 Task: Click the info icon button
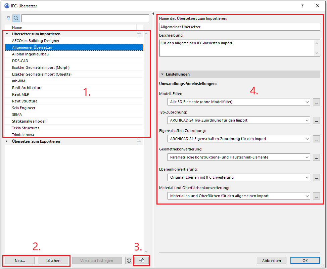pyautogui.click(x=128, y=261)
